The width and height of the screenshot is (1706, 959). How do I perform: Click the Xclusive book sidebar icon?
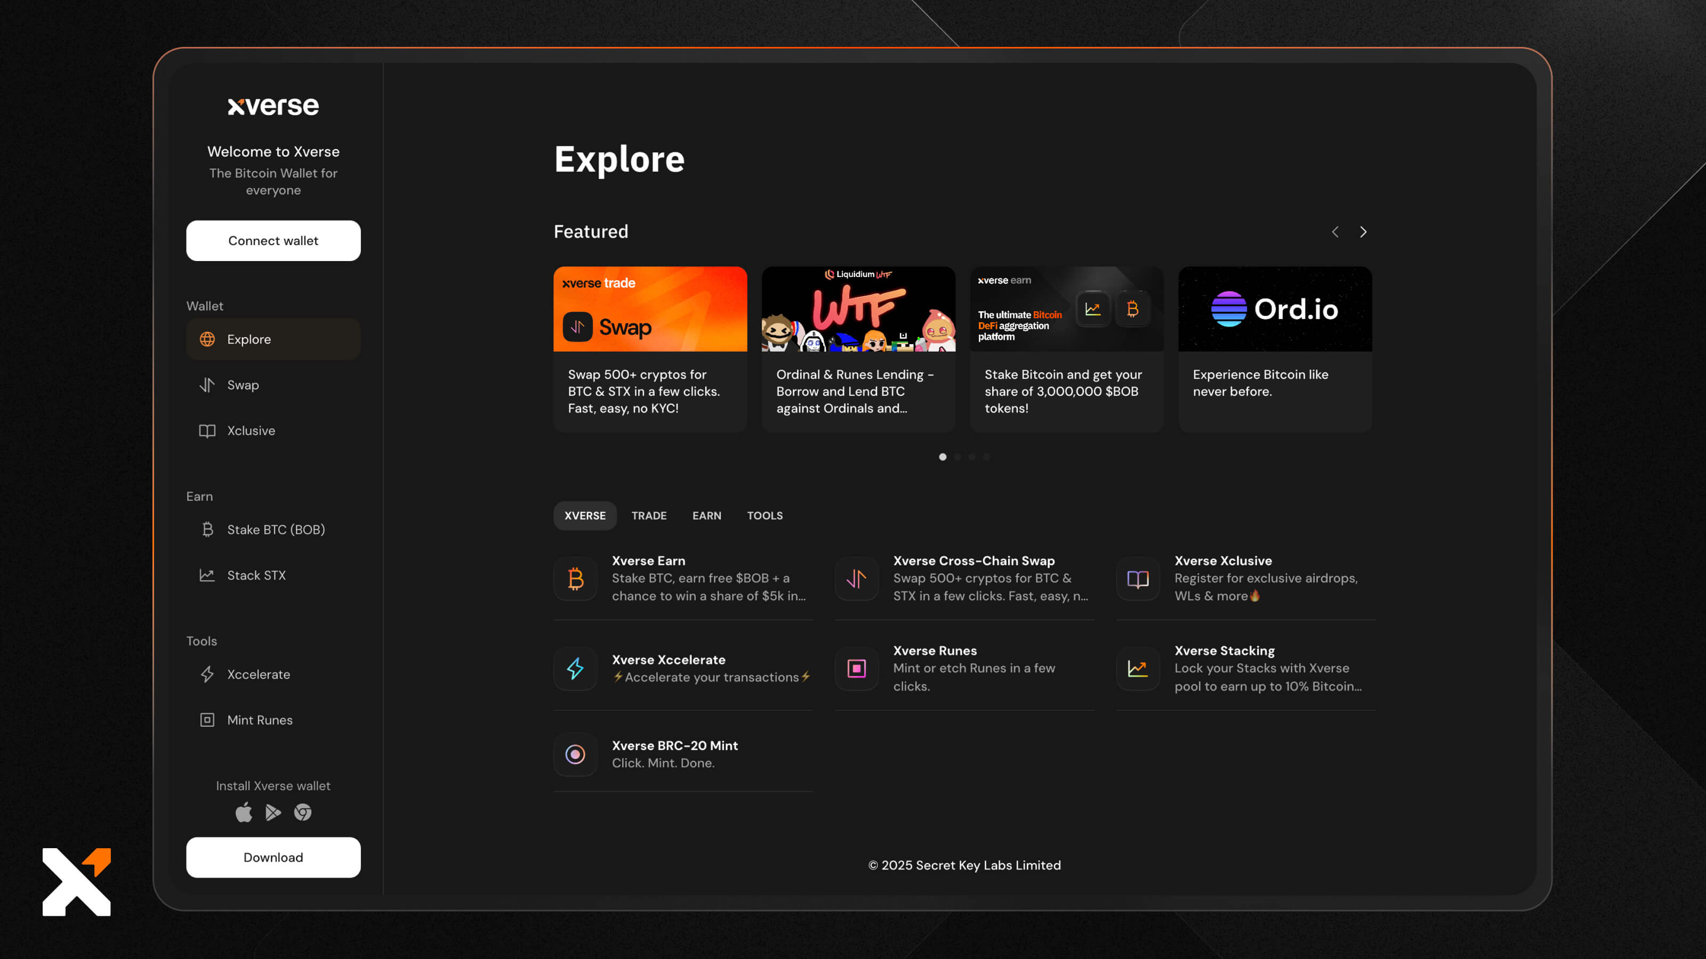pyautogui.click(x=207, y=430)
